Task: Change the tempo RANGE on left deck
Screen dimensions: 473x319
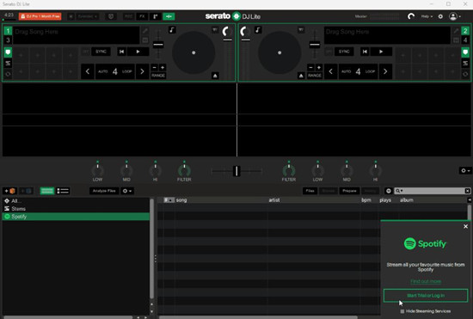Action: [158, 76]
